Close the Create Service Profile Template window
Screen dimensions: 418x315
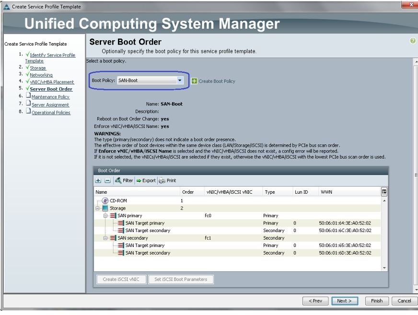411,4
